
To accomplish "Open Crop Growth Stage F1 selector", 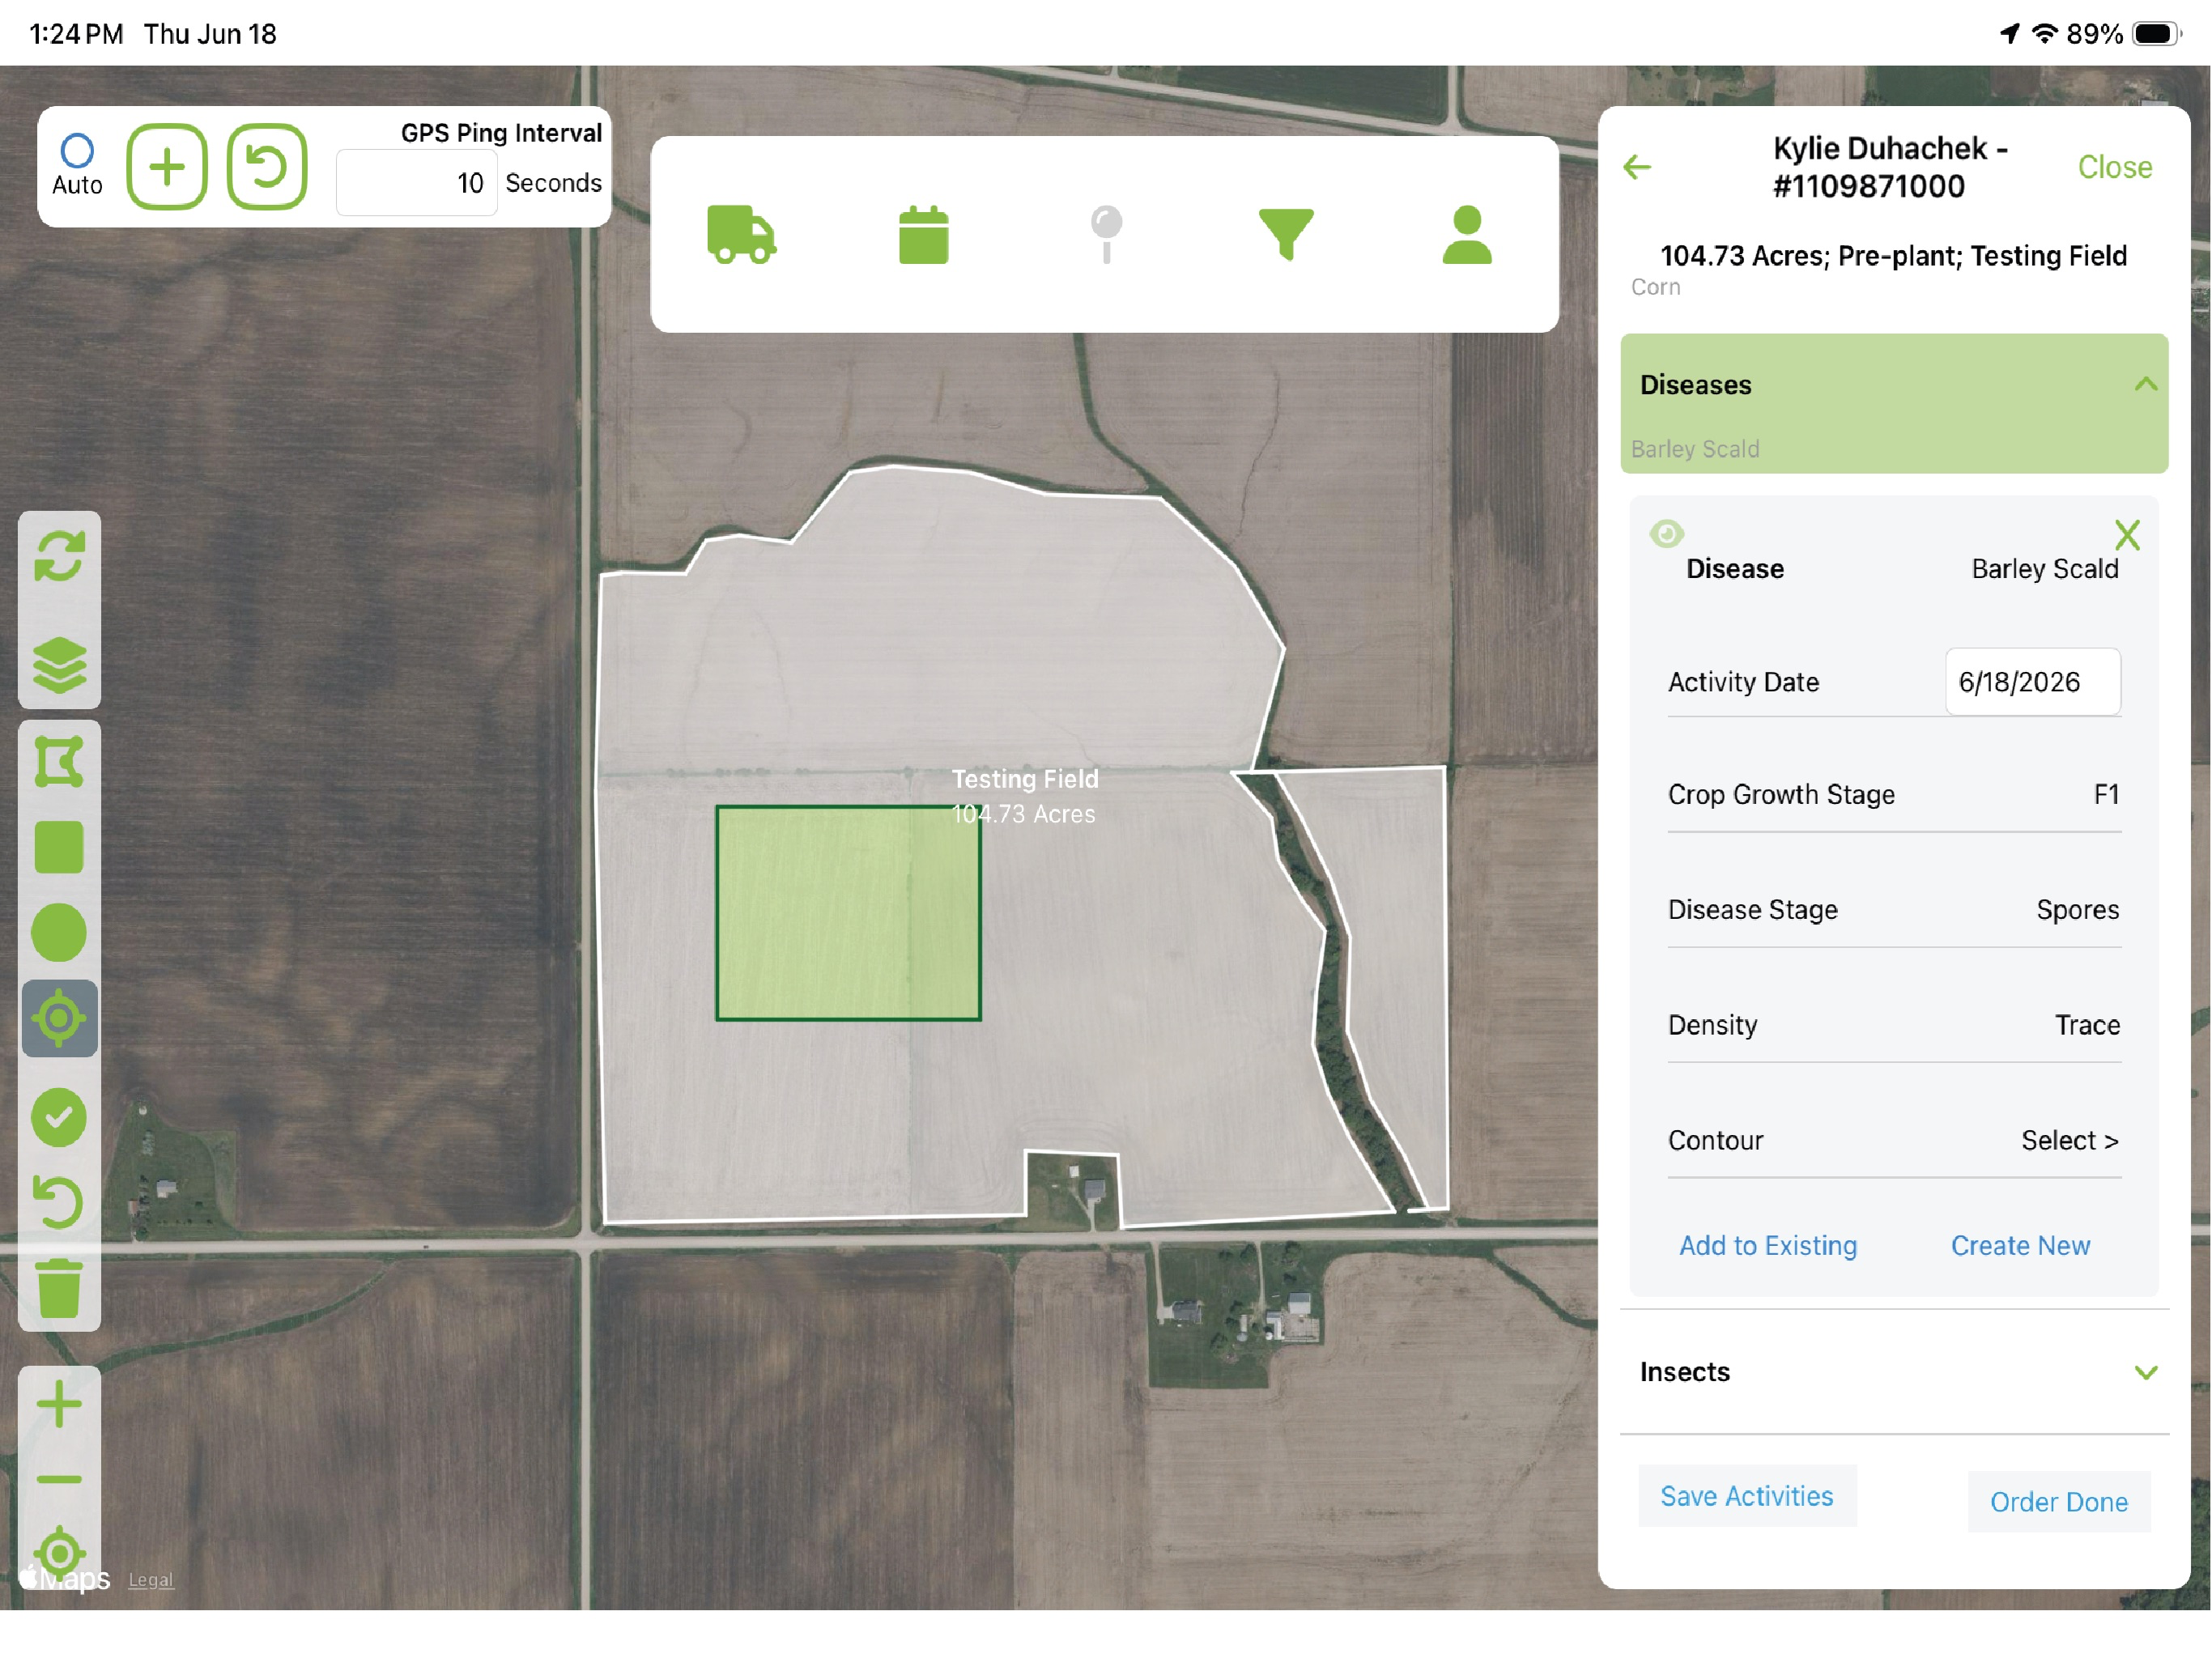I will click(1894, 794).
